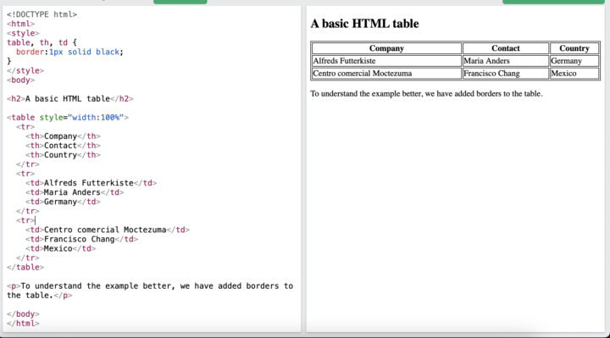Click the <td>Centro comercial Moctezuma</td> code line
Viewport: 610px width, 338px height.
coord(108,230)
